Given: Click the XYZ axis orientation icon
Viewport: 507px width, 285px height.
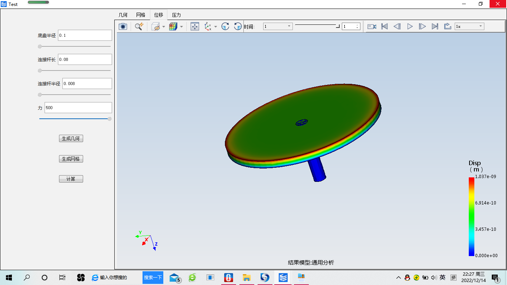Looking at the screenshot, I should pos(208,26).
